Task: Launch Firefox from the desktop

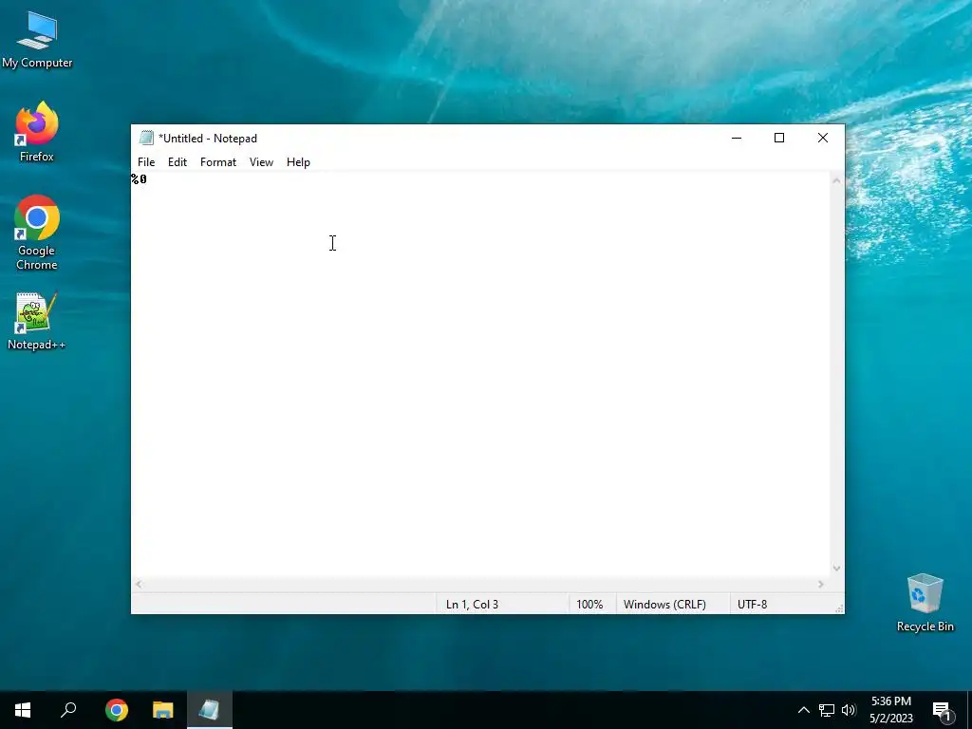Action: (x=37, y=132)
